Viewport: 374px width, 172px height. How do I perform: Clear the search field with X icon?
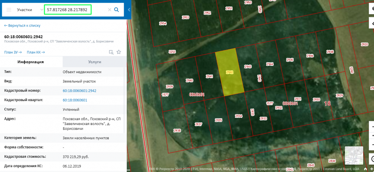click(x=110, y=10)
